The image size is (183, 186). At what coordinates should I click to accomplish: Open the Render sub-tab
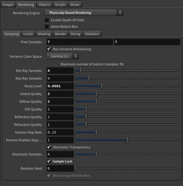[x=60, y=34]
